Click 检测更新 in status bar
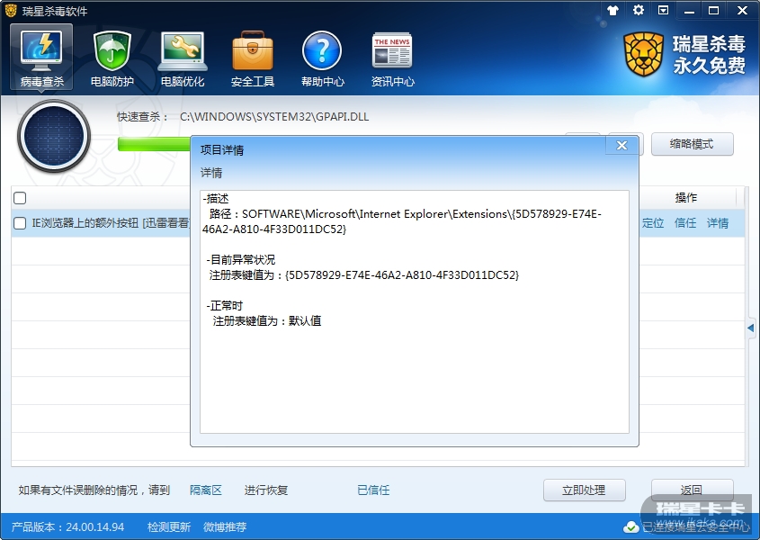This screenshot has width=760, height=540. pyautogui.click(x=169, y=526)
